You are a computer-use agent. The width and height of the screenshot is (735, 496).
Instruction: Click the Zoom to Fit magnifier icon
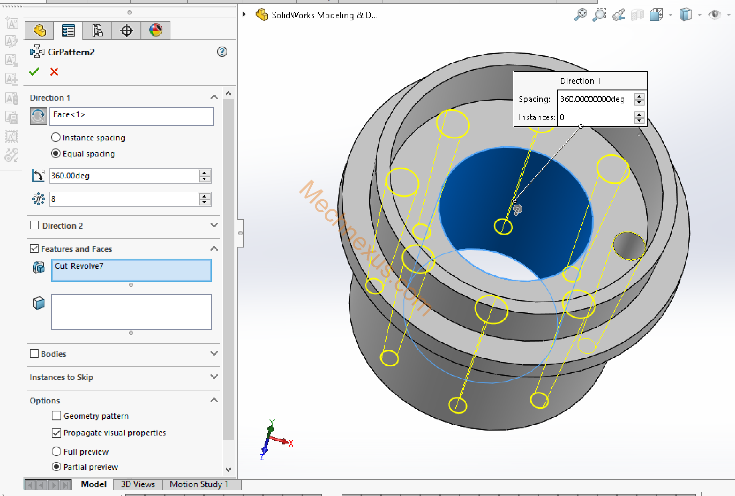click(580, 15)
